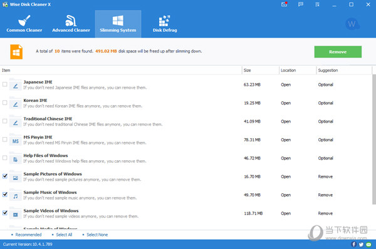
Task: Click the MS Pinyin IME item icon
Action: pyautogui.click(x=15, y=141)
